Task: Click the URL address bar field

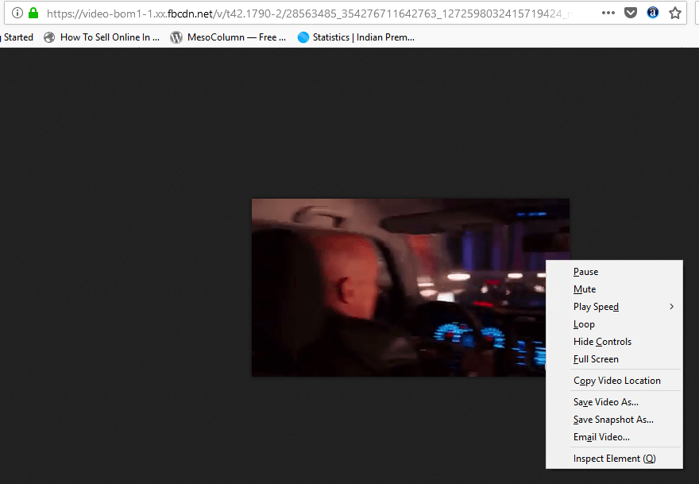Action: 318,13
